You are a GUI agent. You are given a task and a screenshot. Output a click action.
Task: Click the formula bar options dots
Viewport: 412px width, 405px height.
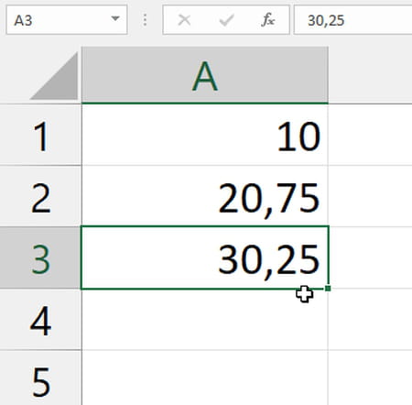[x=145, y=20]
